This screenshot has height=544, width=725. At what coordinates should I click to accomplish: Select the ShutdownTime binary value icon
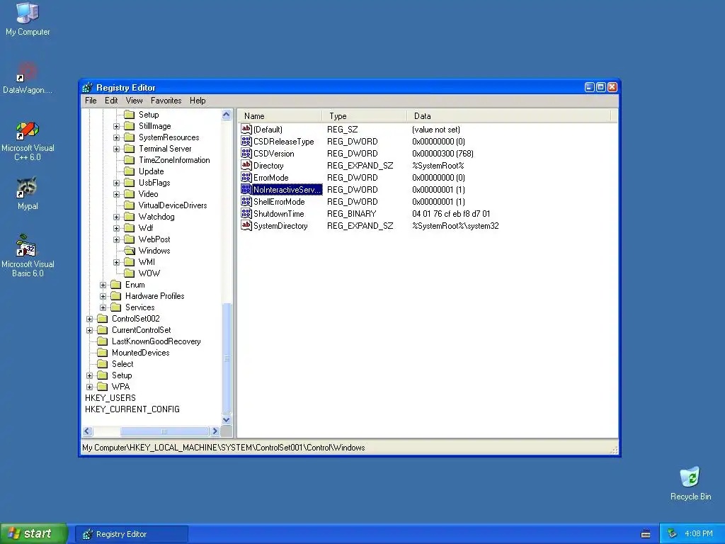246,213
